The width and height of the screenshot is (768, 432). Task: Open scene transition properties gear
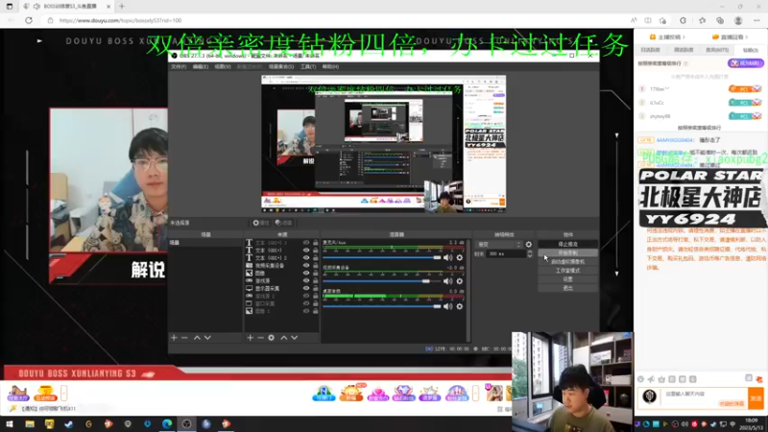click(x=529, y=245)
